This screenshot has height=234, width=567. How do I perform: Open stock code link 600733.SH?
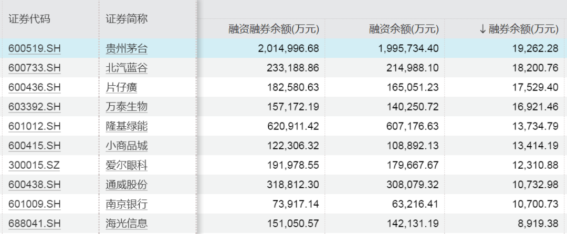click(35, 68)
